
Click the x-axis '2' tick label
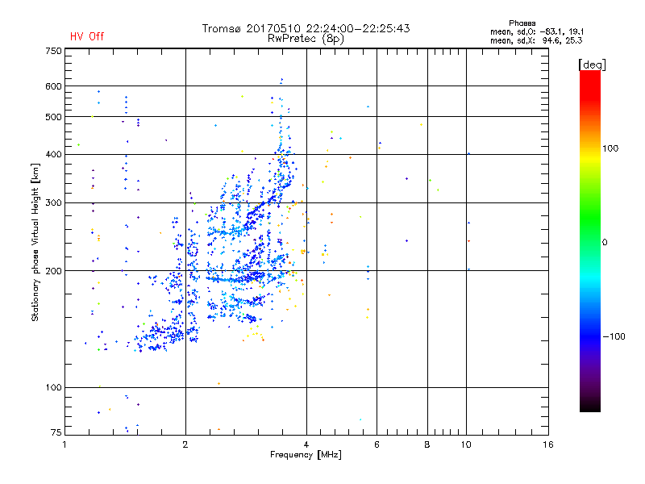(x=185, y=444)
